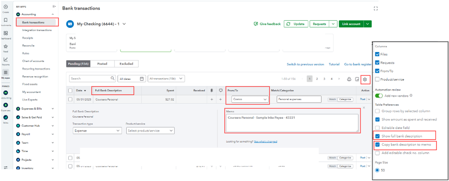Open the Costco From/To dropdown

[x=250, y=99]
